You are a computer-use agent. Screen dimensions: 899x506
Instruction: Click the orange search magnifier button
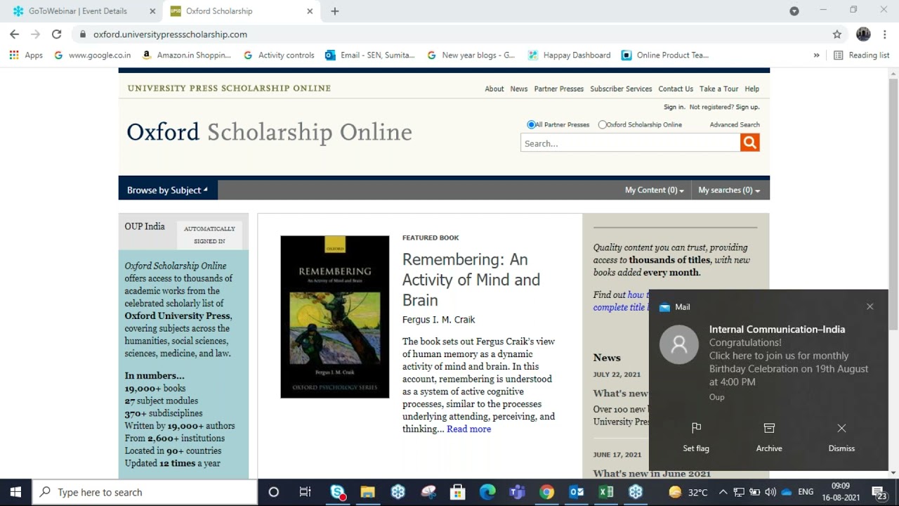click(x=749, y=143)
